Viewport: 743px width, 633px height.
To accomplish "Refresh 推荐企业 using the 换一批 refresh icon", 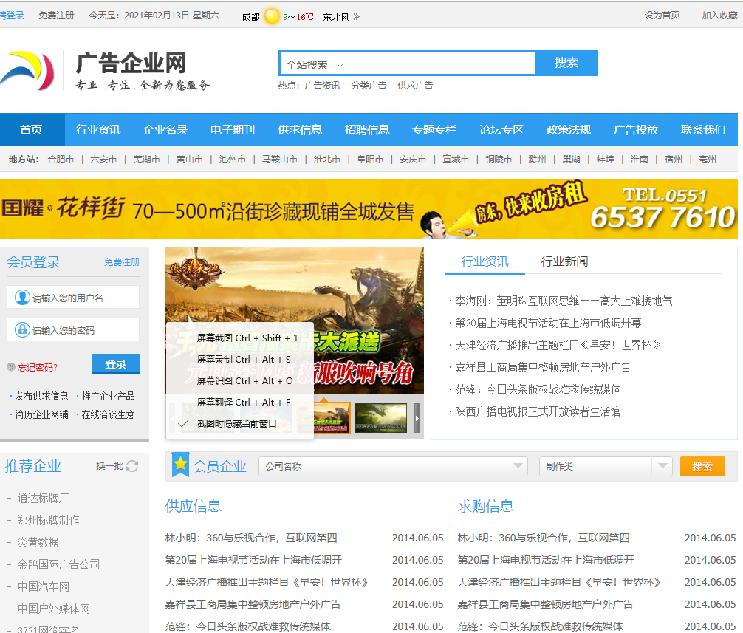I will (x=132, y=466).
